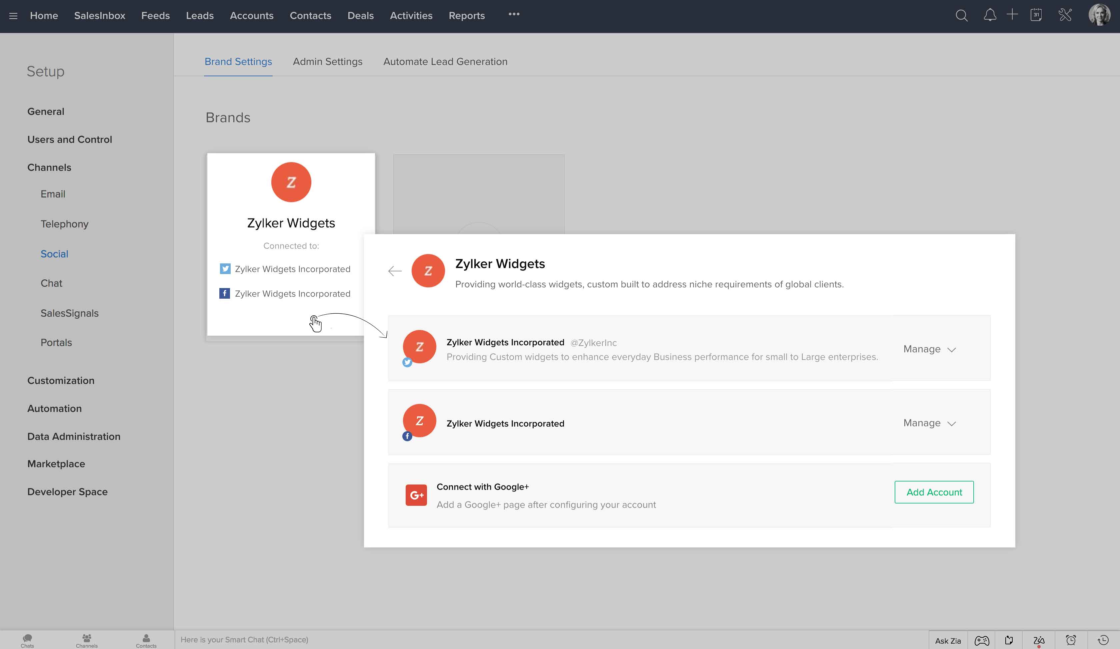This screenshot has width=1120, height=649.
Task: Open Channels in the bottom bar
Action: click(x=87, y=641)
